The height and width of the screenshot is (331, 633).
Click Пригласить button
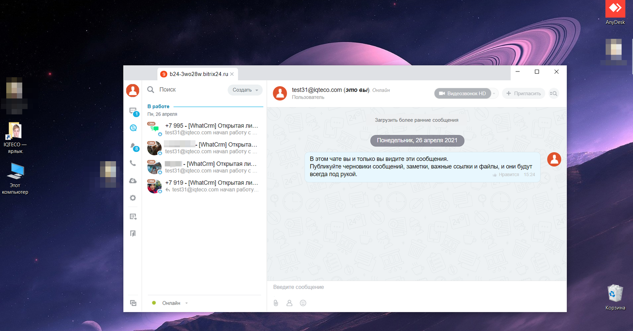click(x=523, y=94)
